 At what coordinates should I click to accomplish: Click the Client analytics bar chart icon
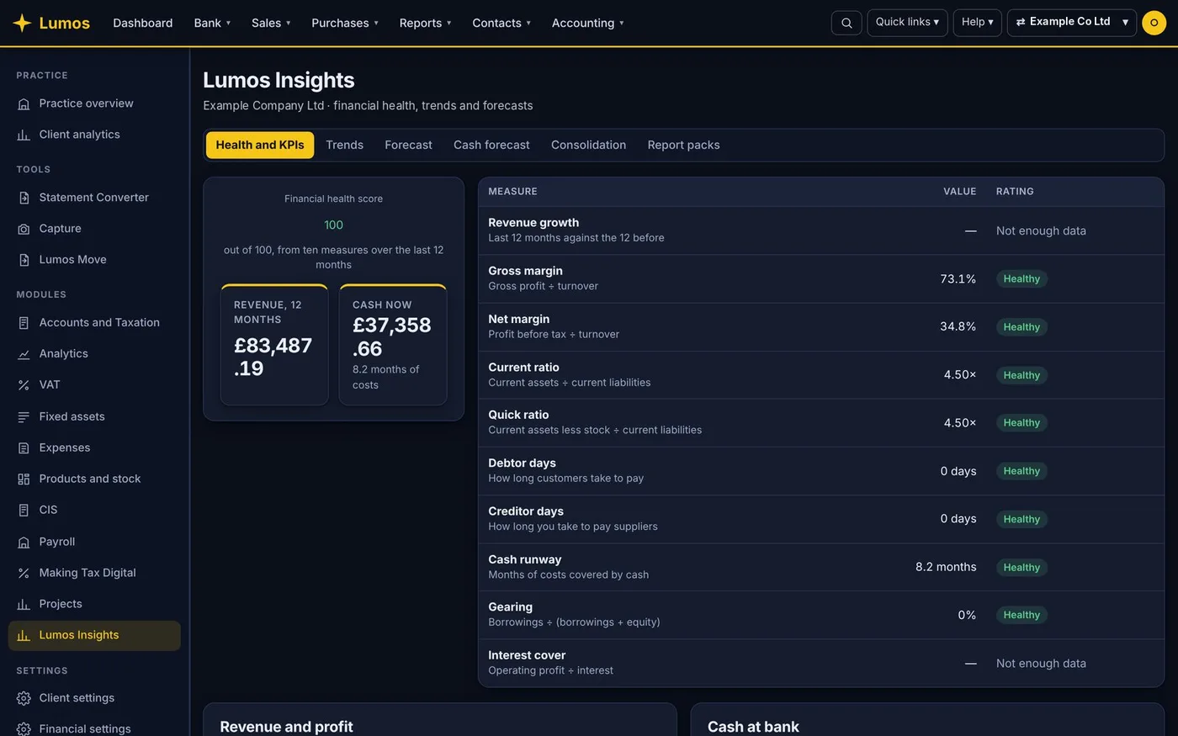24,135
